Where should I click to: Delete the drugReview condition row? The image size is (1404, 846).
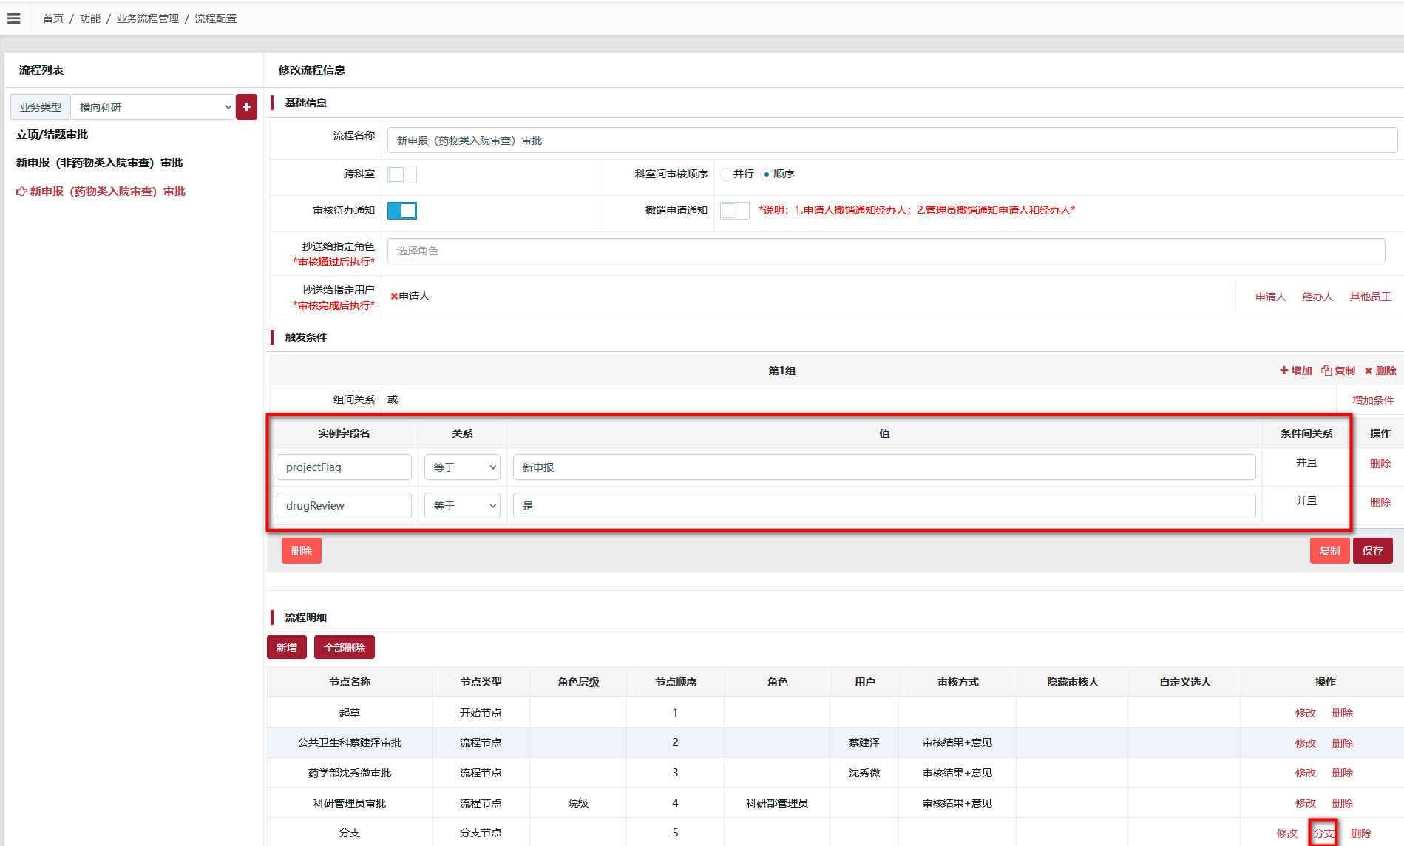pos(1380,502)
